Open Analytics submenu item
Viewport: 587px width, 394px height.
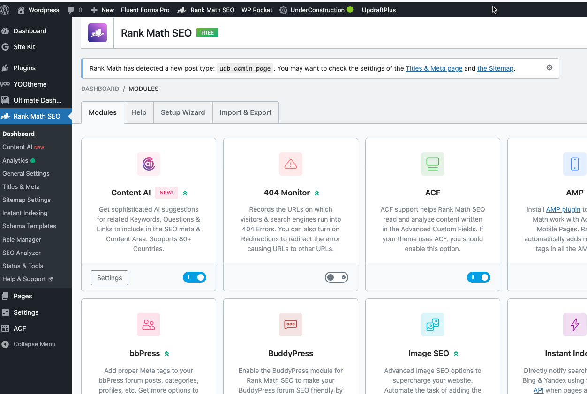[19, 160]
